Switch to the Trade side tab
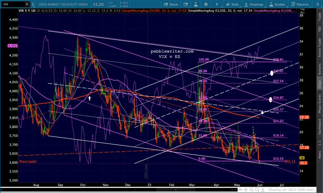323x193 pixels. [x=320, y=17]
